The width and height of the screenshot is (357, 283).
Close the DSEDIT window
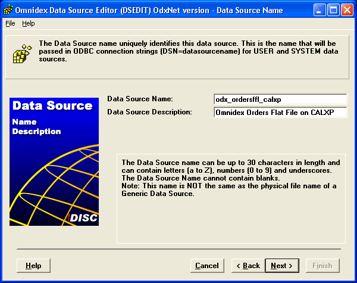pyautogui.click(x=347, y=10)
